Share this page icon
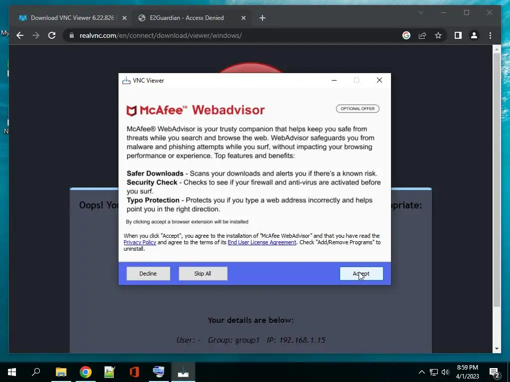The width and height of the screenshot is (510, 382). click(422, 35)
